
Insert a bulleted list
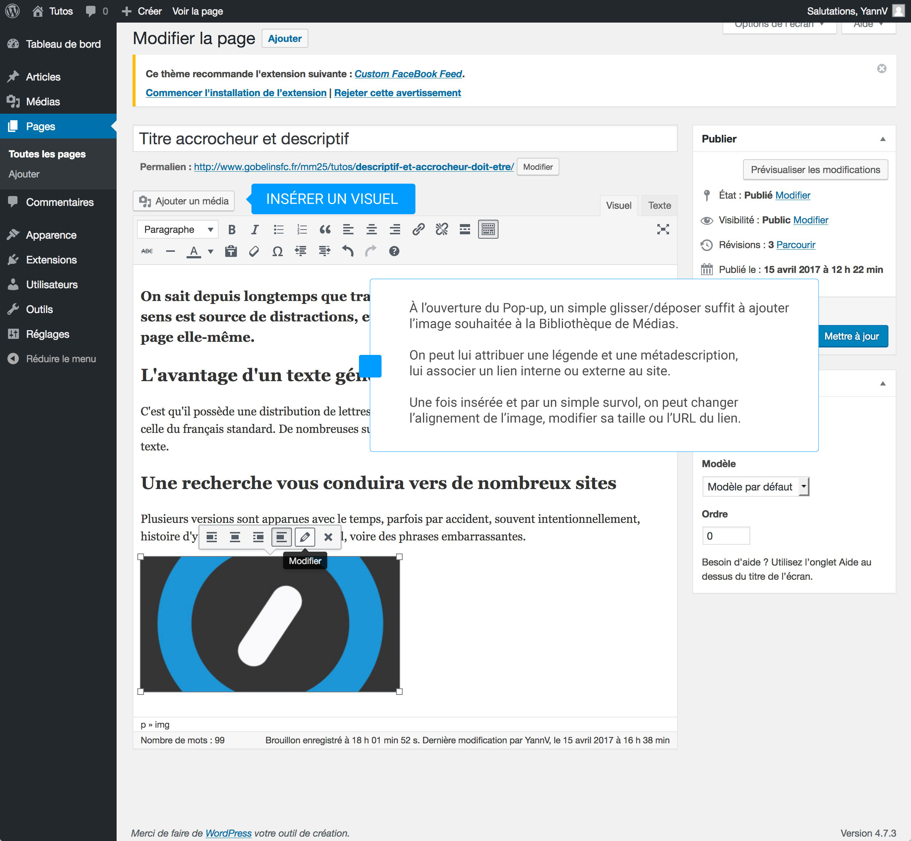[278, 229]
